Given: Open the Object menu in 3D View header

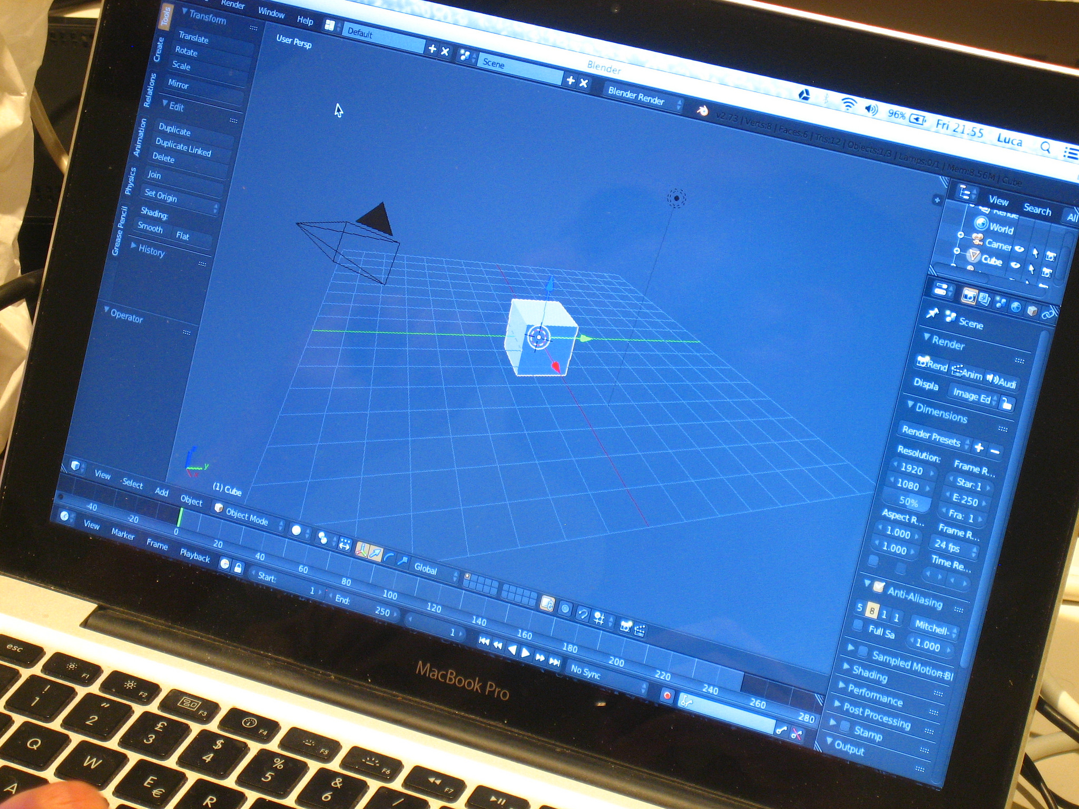Looking at the screenshot, I should [191, 500].
